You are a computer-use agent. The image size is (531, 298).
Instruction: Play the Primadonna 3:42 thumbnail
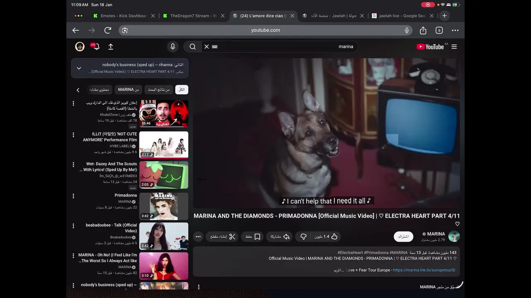(x=164, y=206)
